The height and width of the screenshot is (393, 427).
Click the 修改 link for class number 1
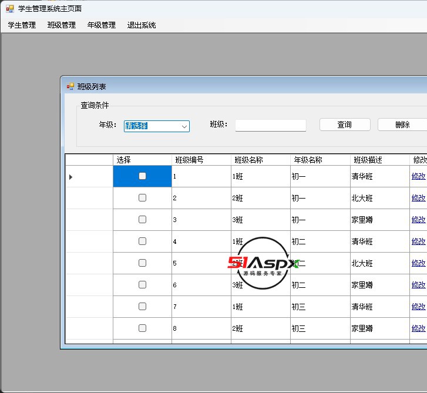point(418,176)
